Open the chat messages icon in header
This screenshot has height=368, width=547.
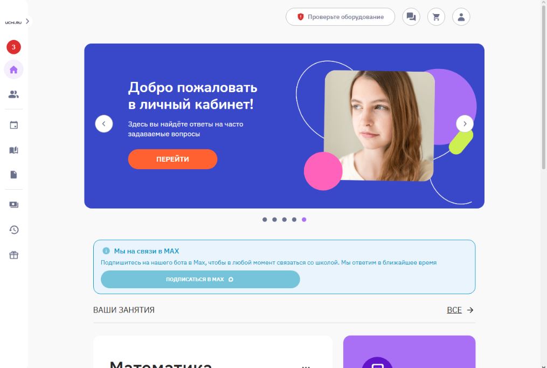411,17
